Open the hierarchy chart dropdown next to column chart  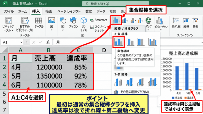[x=128, y=21]
